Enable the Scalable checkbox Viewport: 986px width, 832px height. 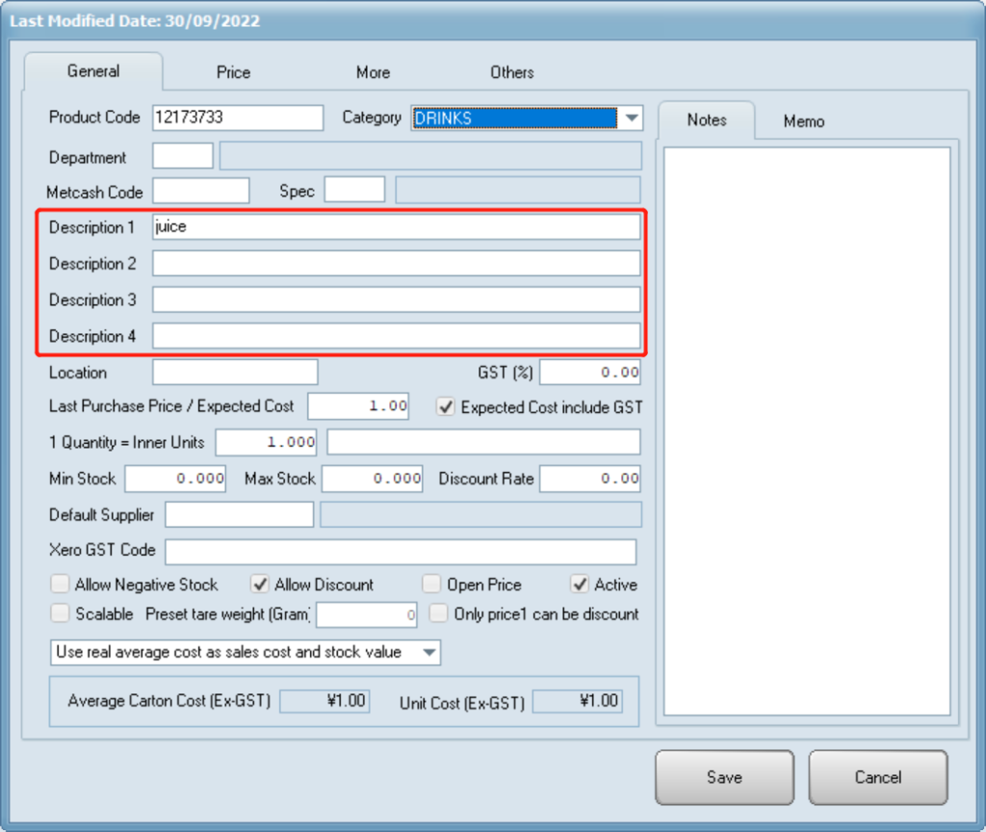click(x=61, y=613)
